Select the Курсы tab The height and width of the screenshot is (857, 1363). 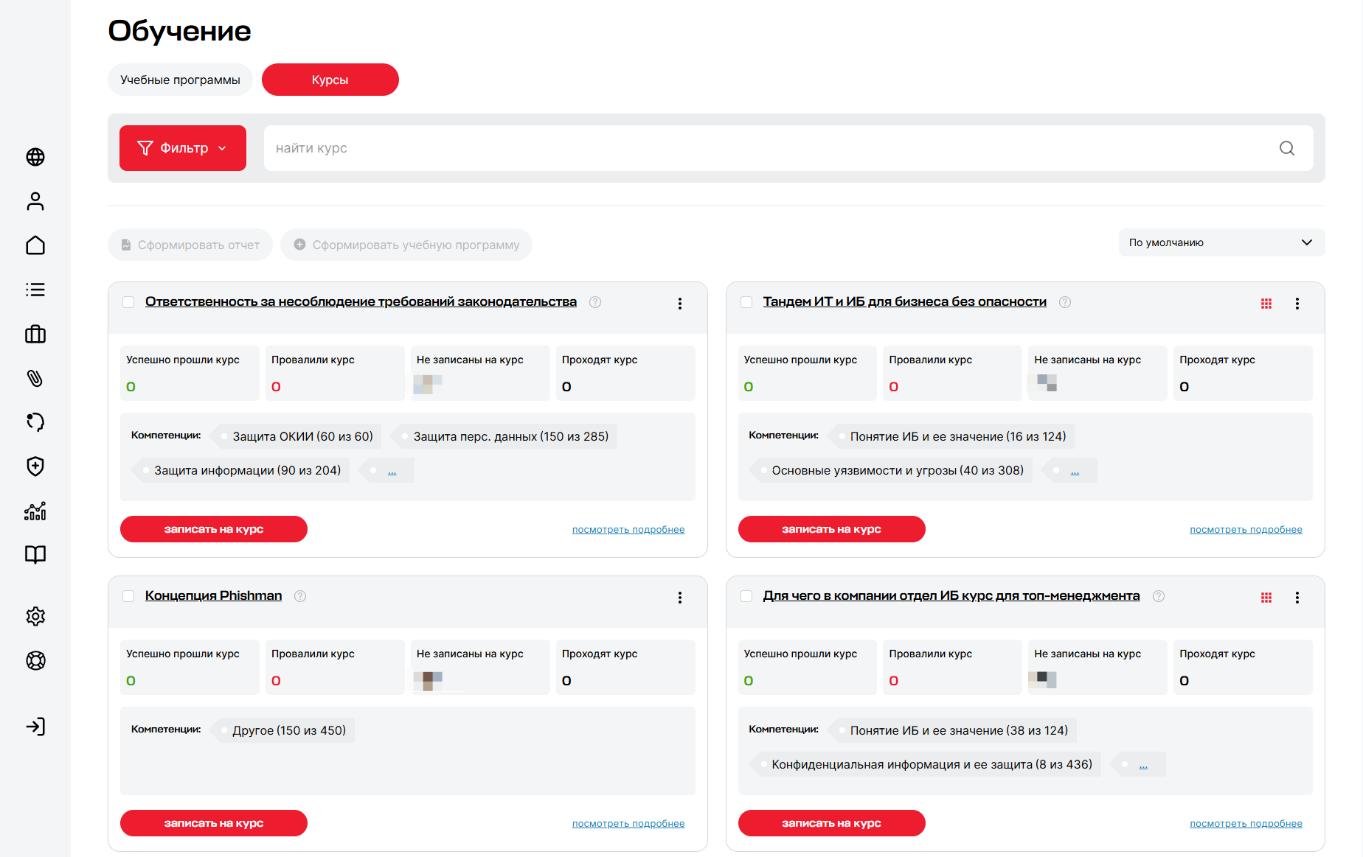(330, 80)
